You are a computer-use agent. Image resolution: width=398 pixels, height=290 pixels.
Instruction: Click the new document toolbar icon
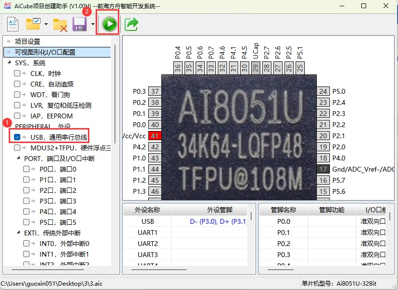tap(13, 24)
